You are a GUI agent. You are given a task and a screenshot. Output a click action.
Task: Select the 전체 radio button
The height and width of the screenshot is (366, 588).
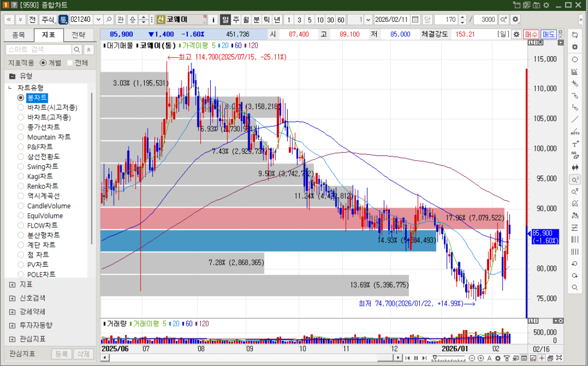tap(69, 63)
